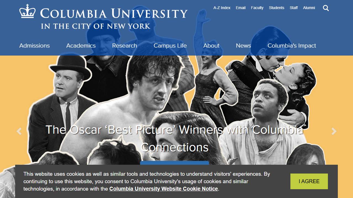Open Campus Life navigation item
353x198 pixels.
pyautogui.click(x=170, y=46)
